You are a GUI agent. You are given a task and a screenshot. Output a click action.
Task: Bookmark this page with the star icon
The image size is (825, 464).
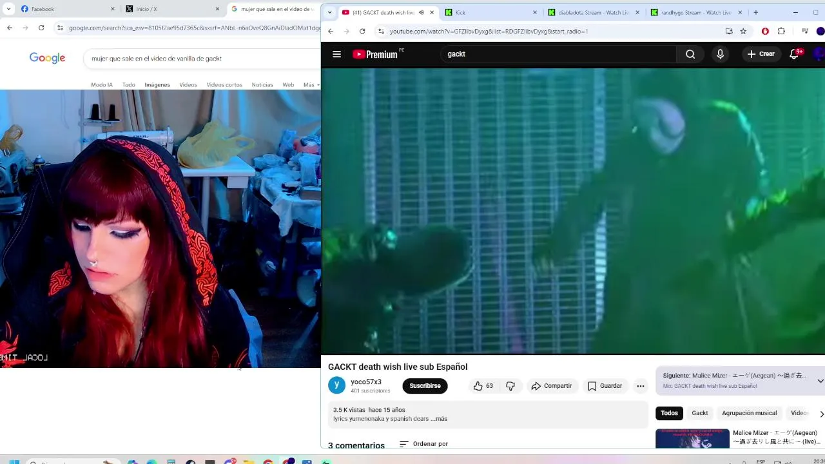[743, 31]
